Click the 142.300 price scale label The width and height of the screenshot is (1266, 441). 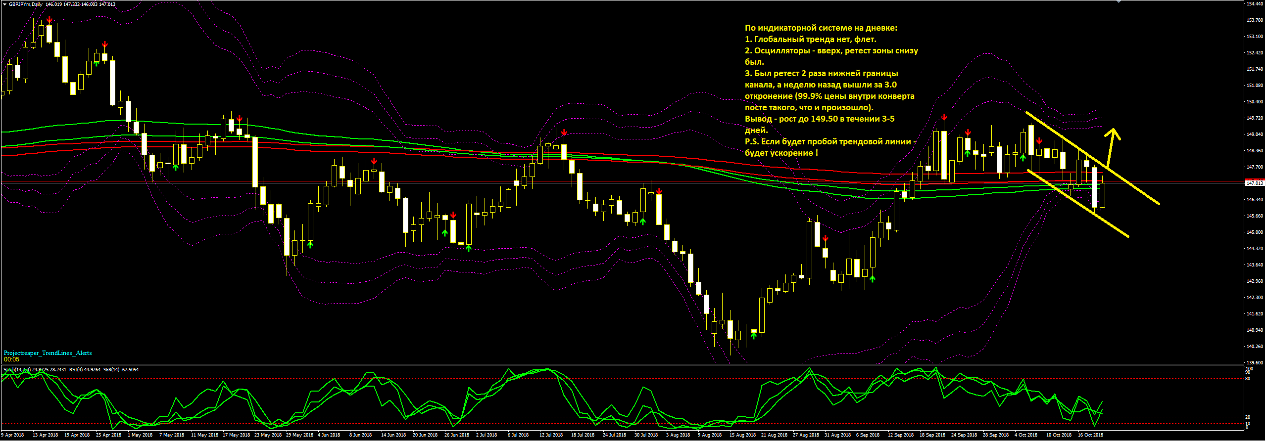click(x=1254, y=297)
